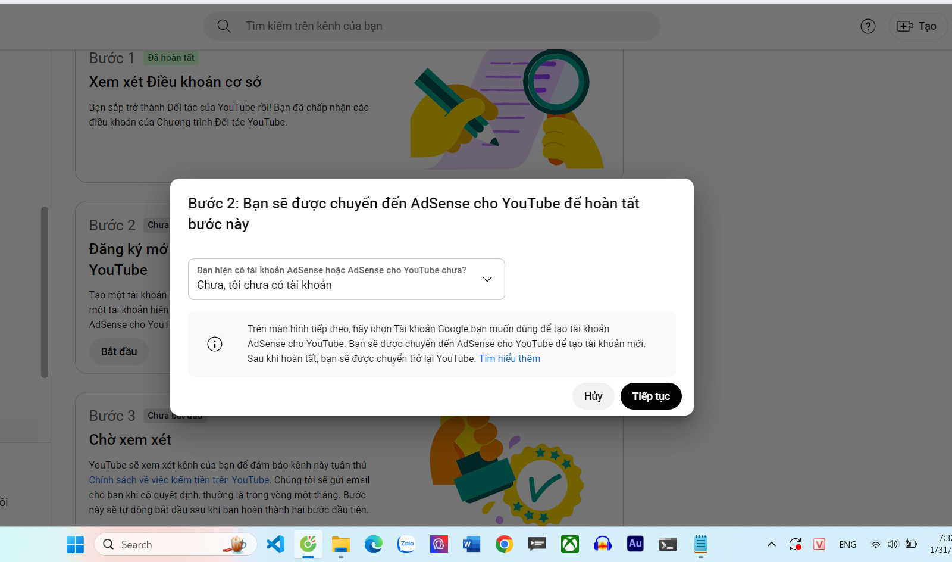This screenshot has width=952, height=562.
Task: Open Google Chrome from taskbar
Action: pos(504,544)
